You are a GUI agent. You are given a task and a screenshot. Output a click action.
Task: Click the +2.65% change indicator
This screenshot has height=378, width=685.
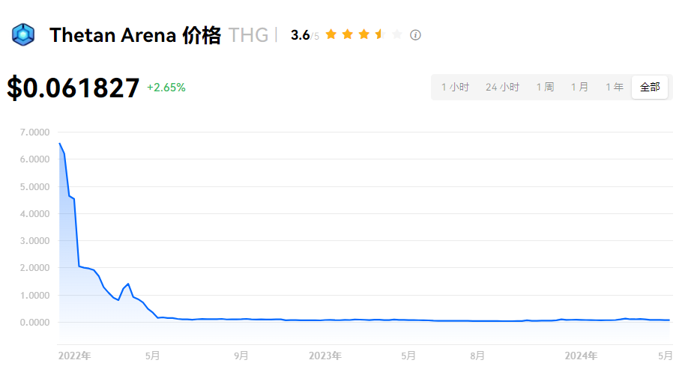point(166,88)
